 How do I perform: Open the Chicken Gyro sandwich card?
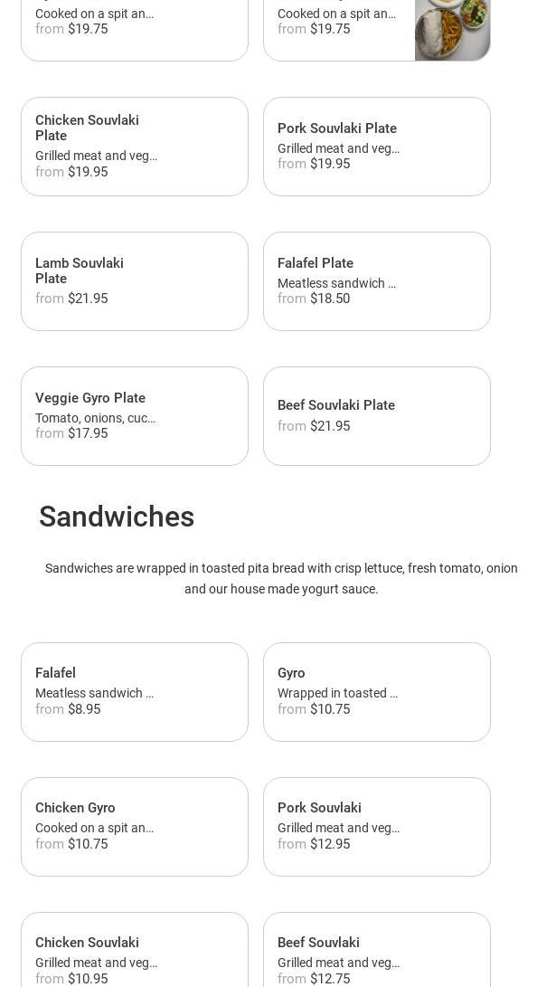tap(134, 827)
